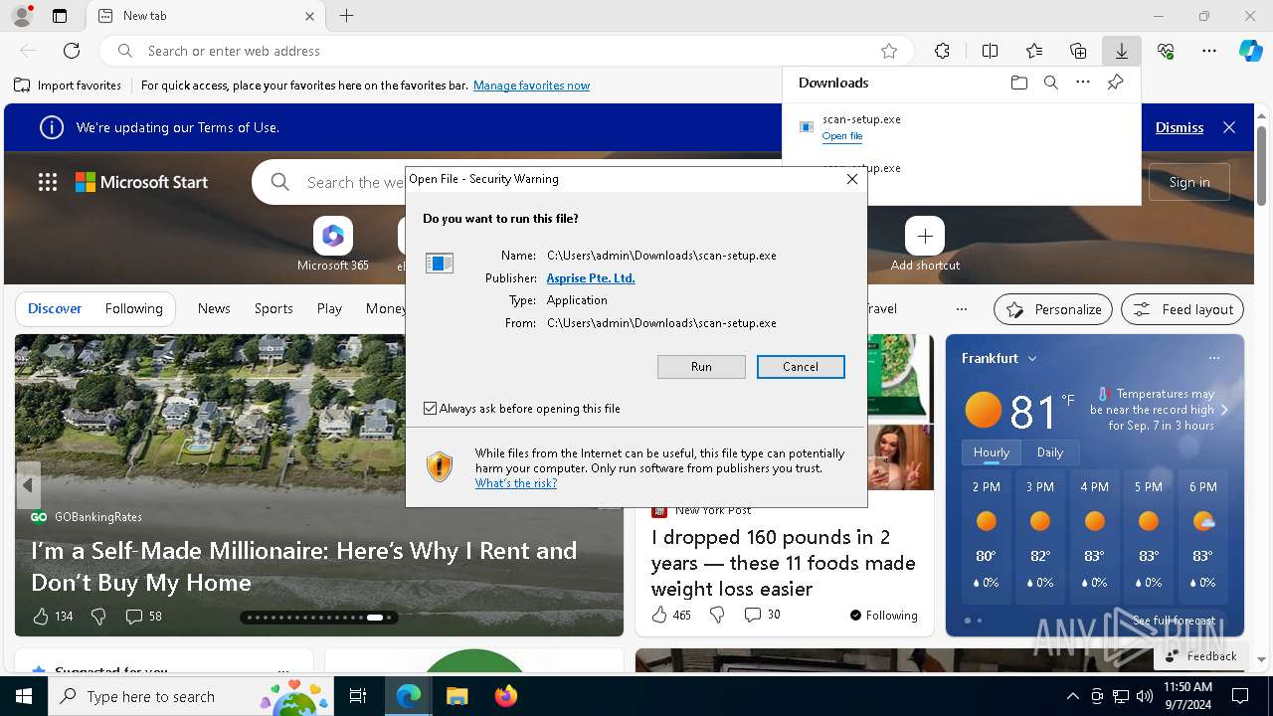Open the Microsoft Start app launcher grid
Viewport: 1273px width, 716px height.
tap(48, 182)
